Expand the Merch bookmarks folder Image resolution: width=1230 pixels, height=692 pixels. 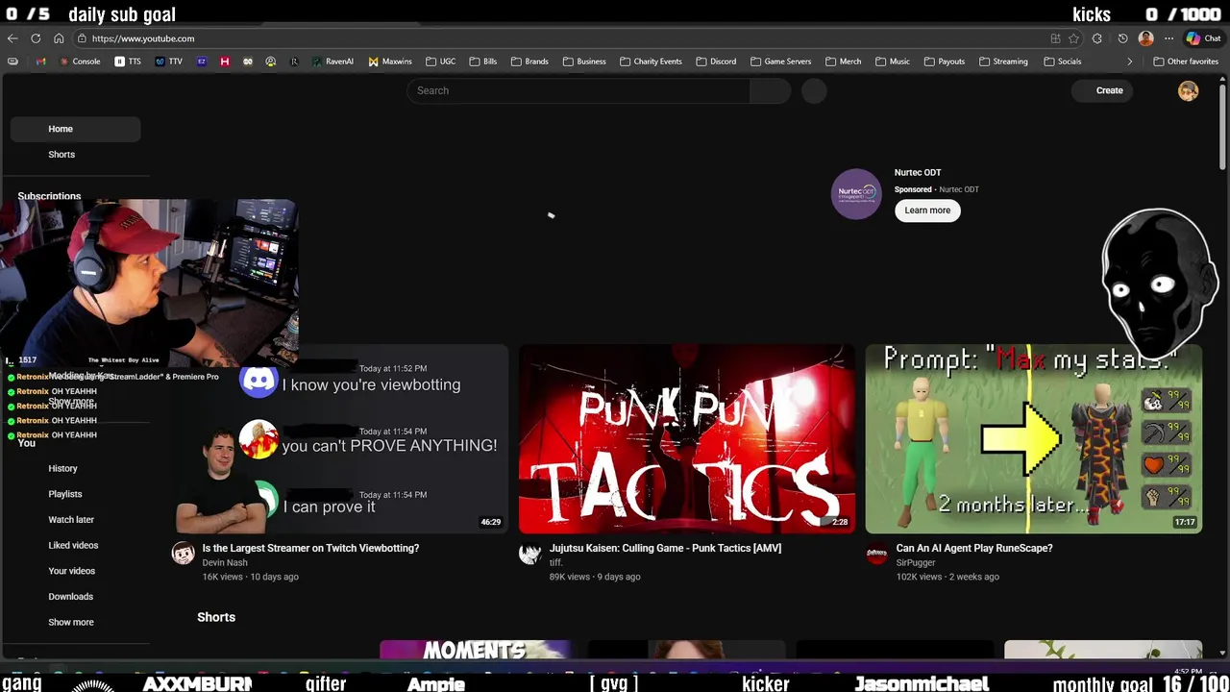843,62
